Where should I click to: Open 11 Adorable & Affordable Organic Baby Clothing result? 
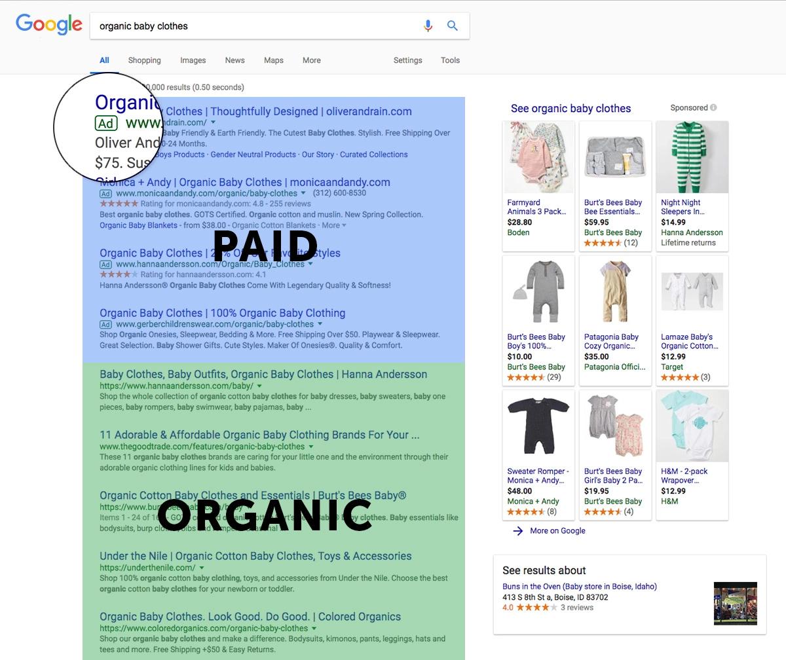click(x=259, y=435)
